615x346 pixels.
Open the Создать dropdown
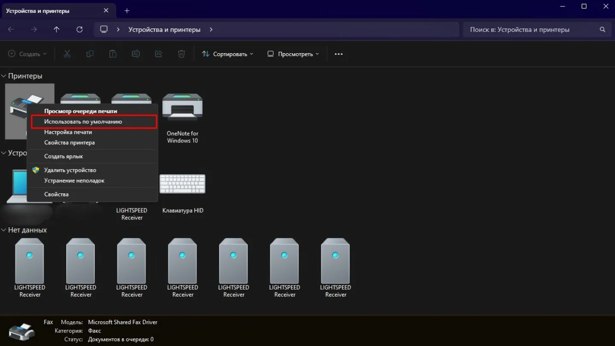[x=27, y=54]
